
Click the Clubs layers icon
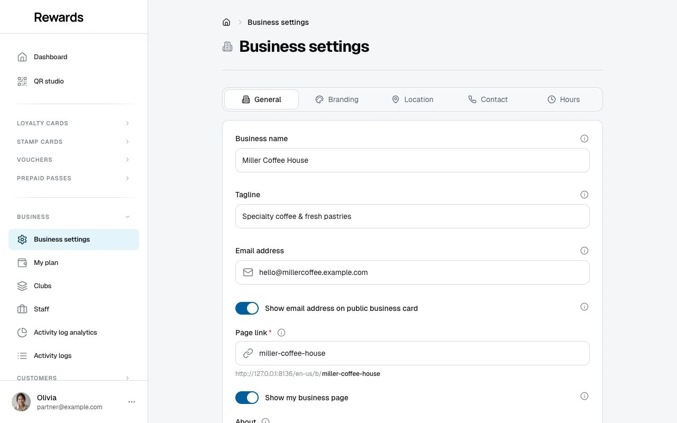click(22, 286)
